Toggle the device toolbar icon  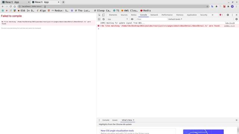[103, 15]
